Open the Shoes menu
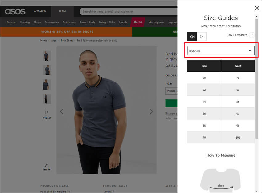This screenshot has height=193, width=262. (x=37, y=22)
